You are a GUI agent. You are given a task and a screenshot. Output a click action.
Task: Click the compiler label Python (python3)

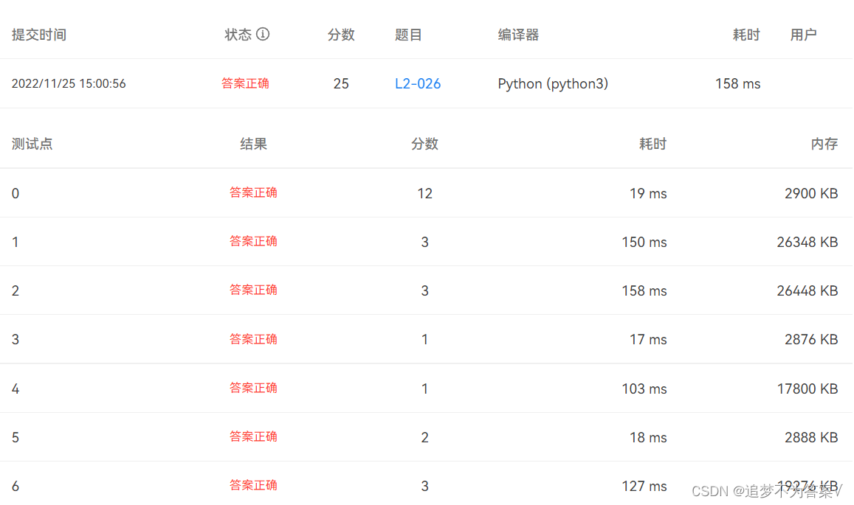click(x=553, y=83)
